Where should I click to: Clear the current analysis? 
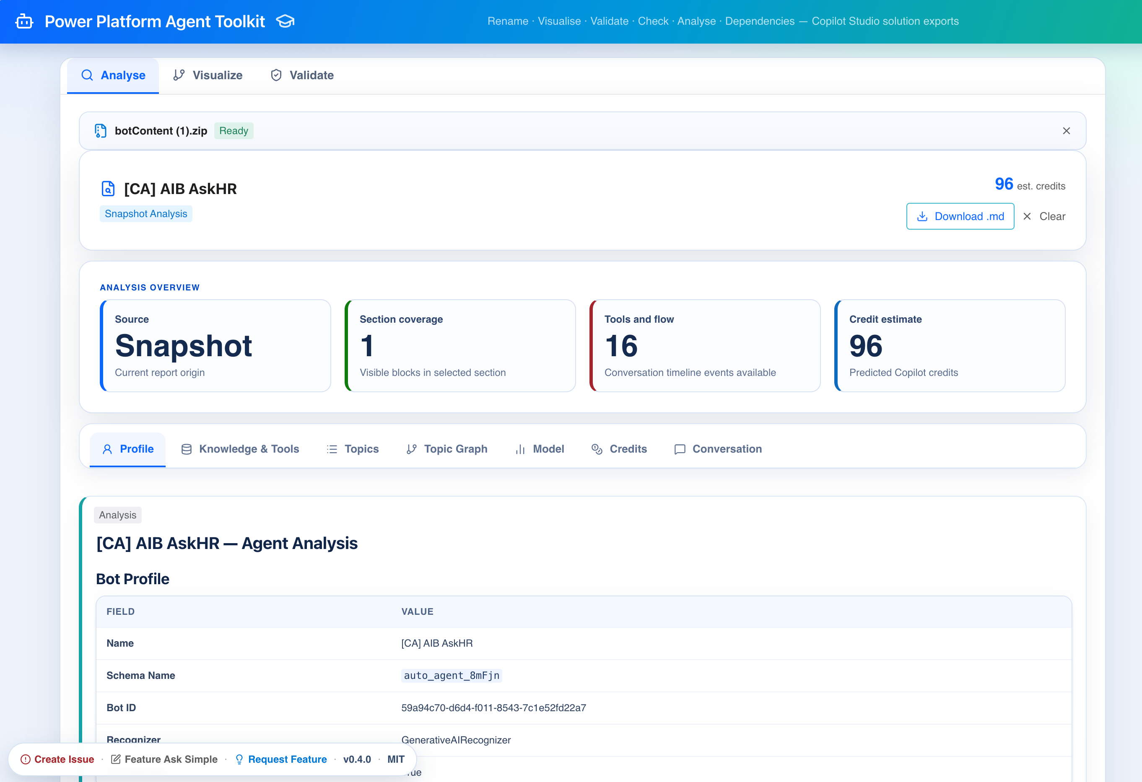tap(1044, 216)
